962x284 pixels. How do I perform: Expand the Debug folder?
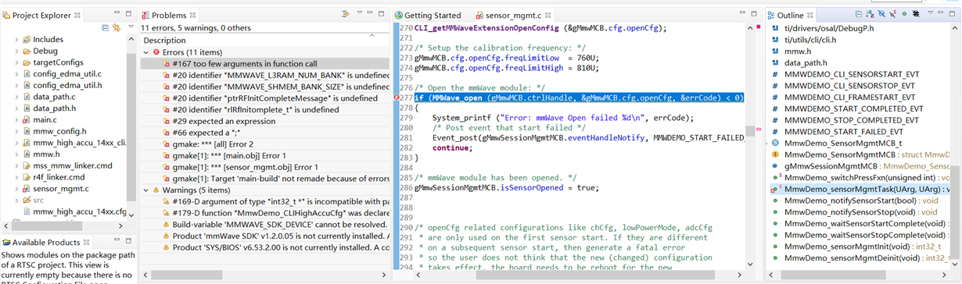coord(16,51)
